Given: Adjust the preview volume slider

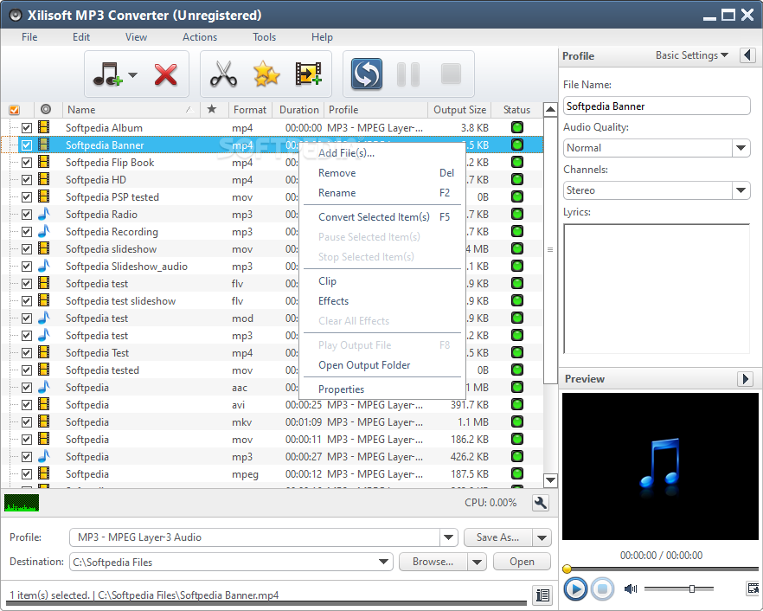Looking at the screenshot, I should [x=691, y=589].
